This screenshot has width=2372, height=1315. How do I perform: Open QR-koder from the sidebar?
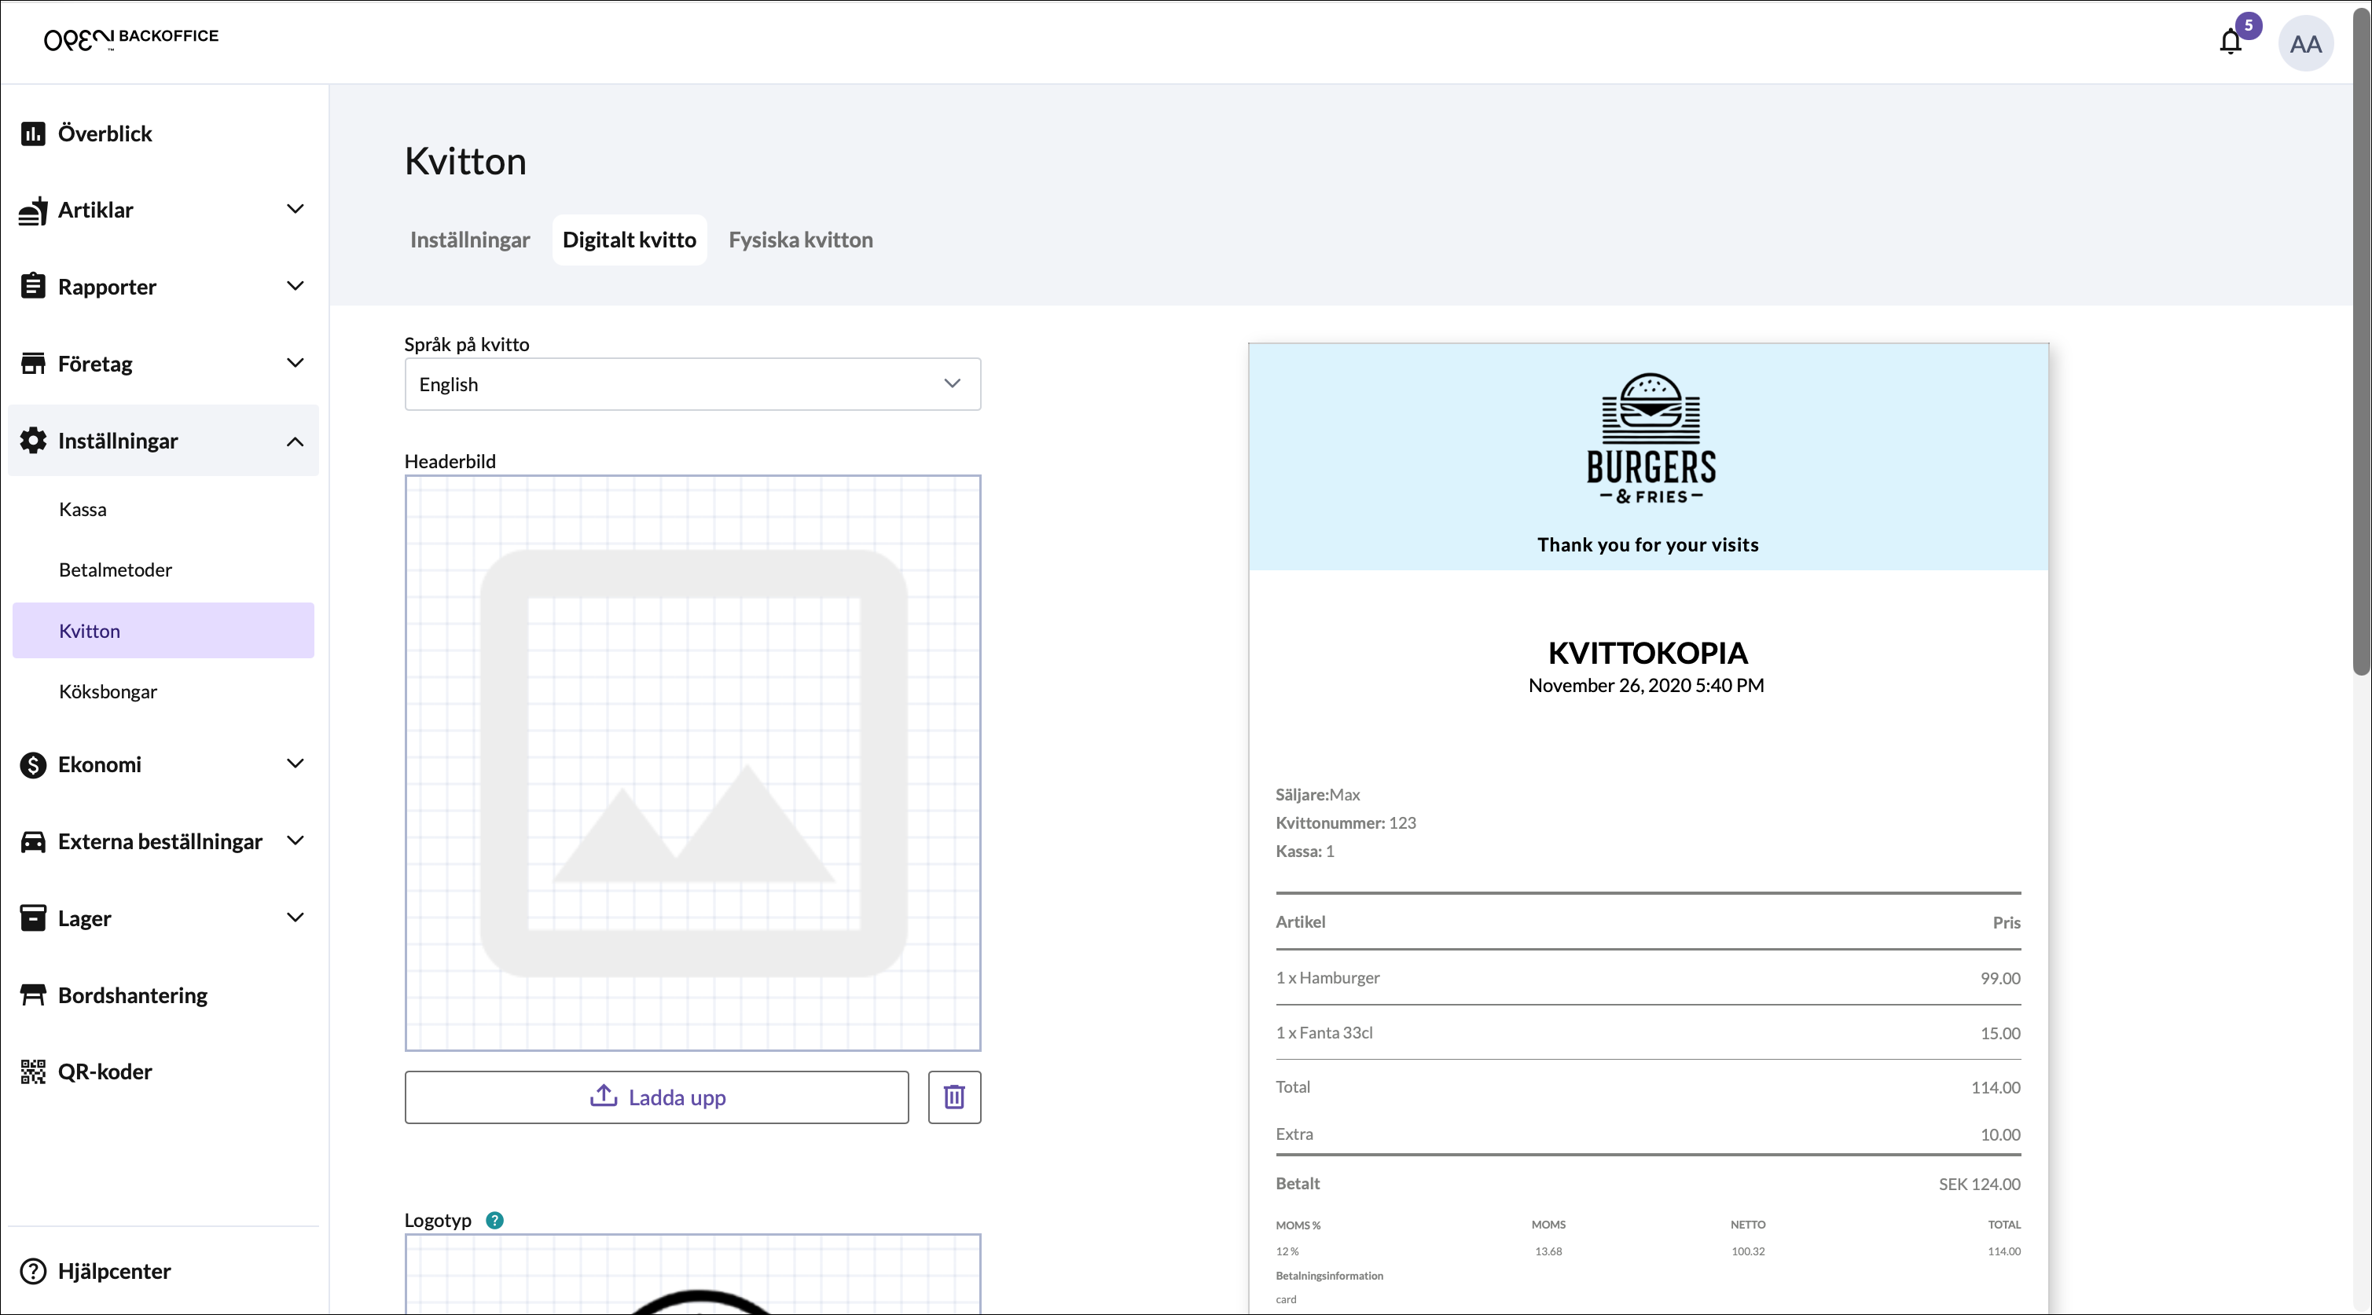click(104, 1071)
